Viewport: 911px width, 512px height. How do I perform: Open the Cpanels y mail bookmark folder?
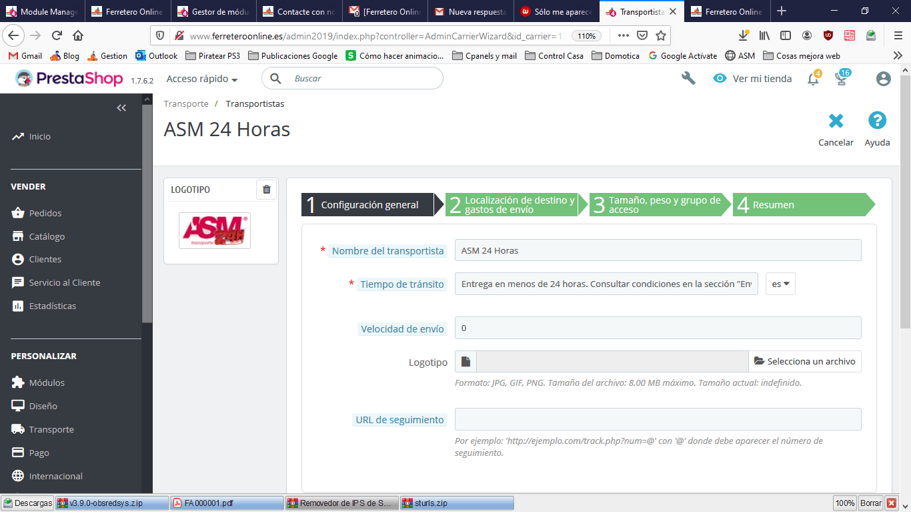pyautogui.click(x=484, y=56)
